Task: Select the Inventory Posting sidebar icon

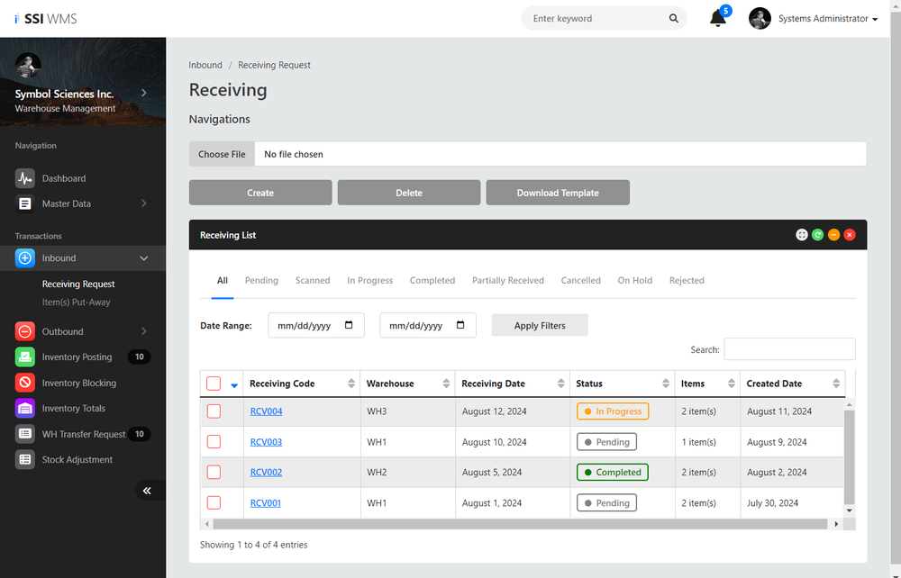Action: [x=25, y=357]
